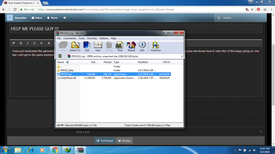Open the Commands menu

70,38
